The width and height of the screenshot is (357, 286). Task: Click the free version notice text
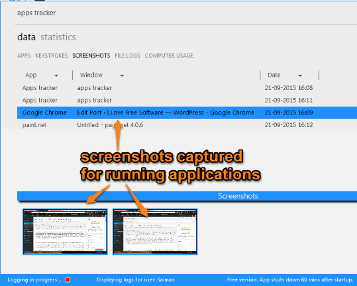pyautogui.click(x=290, y=280)
